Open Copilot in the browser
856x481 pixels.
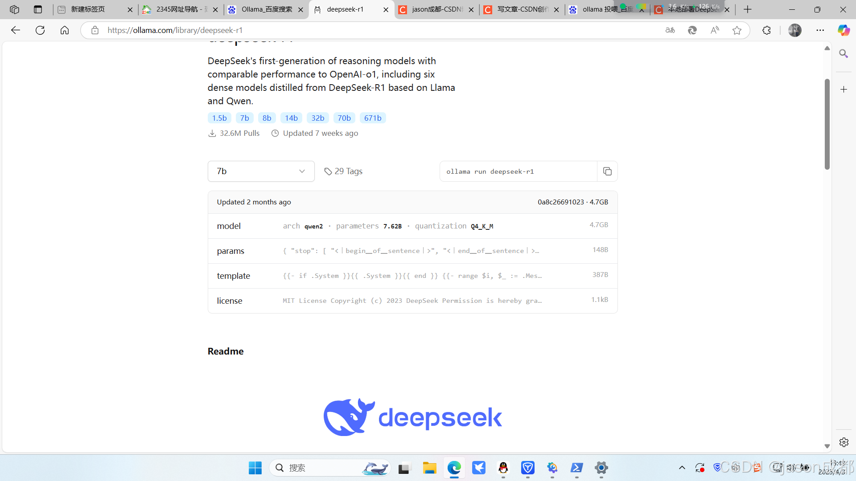click(844, 30)
